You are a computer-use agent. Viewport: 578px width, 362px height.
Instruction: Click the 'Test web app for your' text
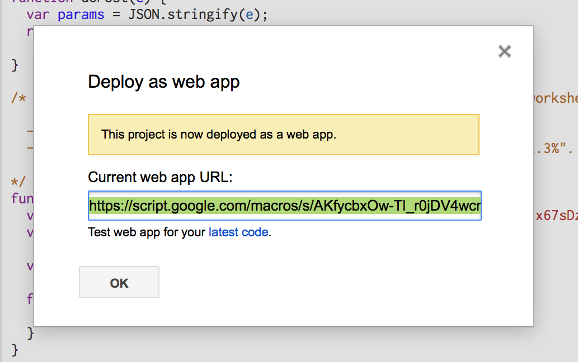pyautogui.click(x=147, y=232)
